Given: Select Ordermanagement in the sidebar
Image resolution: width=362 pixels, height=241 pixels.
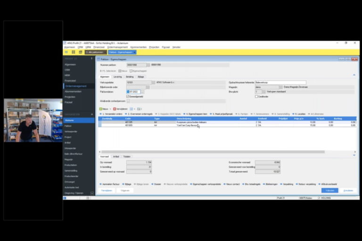Looking at the screenshot, I should coord(79,86).
